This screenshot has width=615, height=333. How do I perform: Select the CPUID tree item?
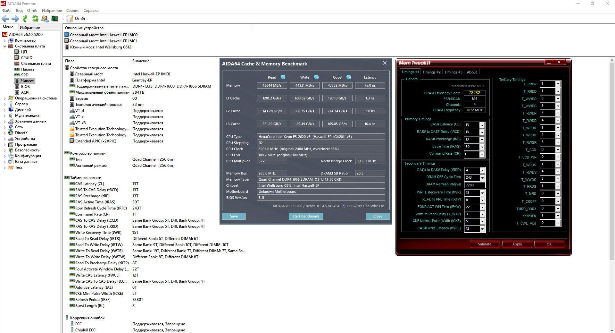27,58
